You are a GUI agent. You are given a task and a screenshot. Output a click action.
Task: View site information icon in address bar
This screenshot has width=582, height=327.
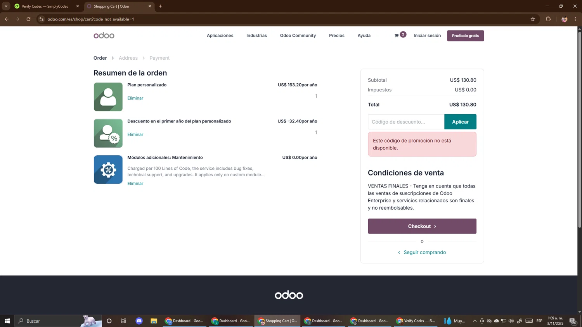(42, 19)
